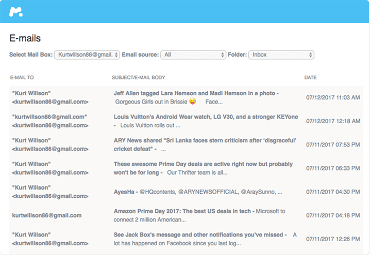This screenshot has height=255, width=370.
Task: Open the Select Mail Box dropdown
Action: click(x=87, y=55)
